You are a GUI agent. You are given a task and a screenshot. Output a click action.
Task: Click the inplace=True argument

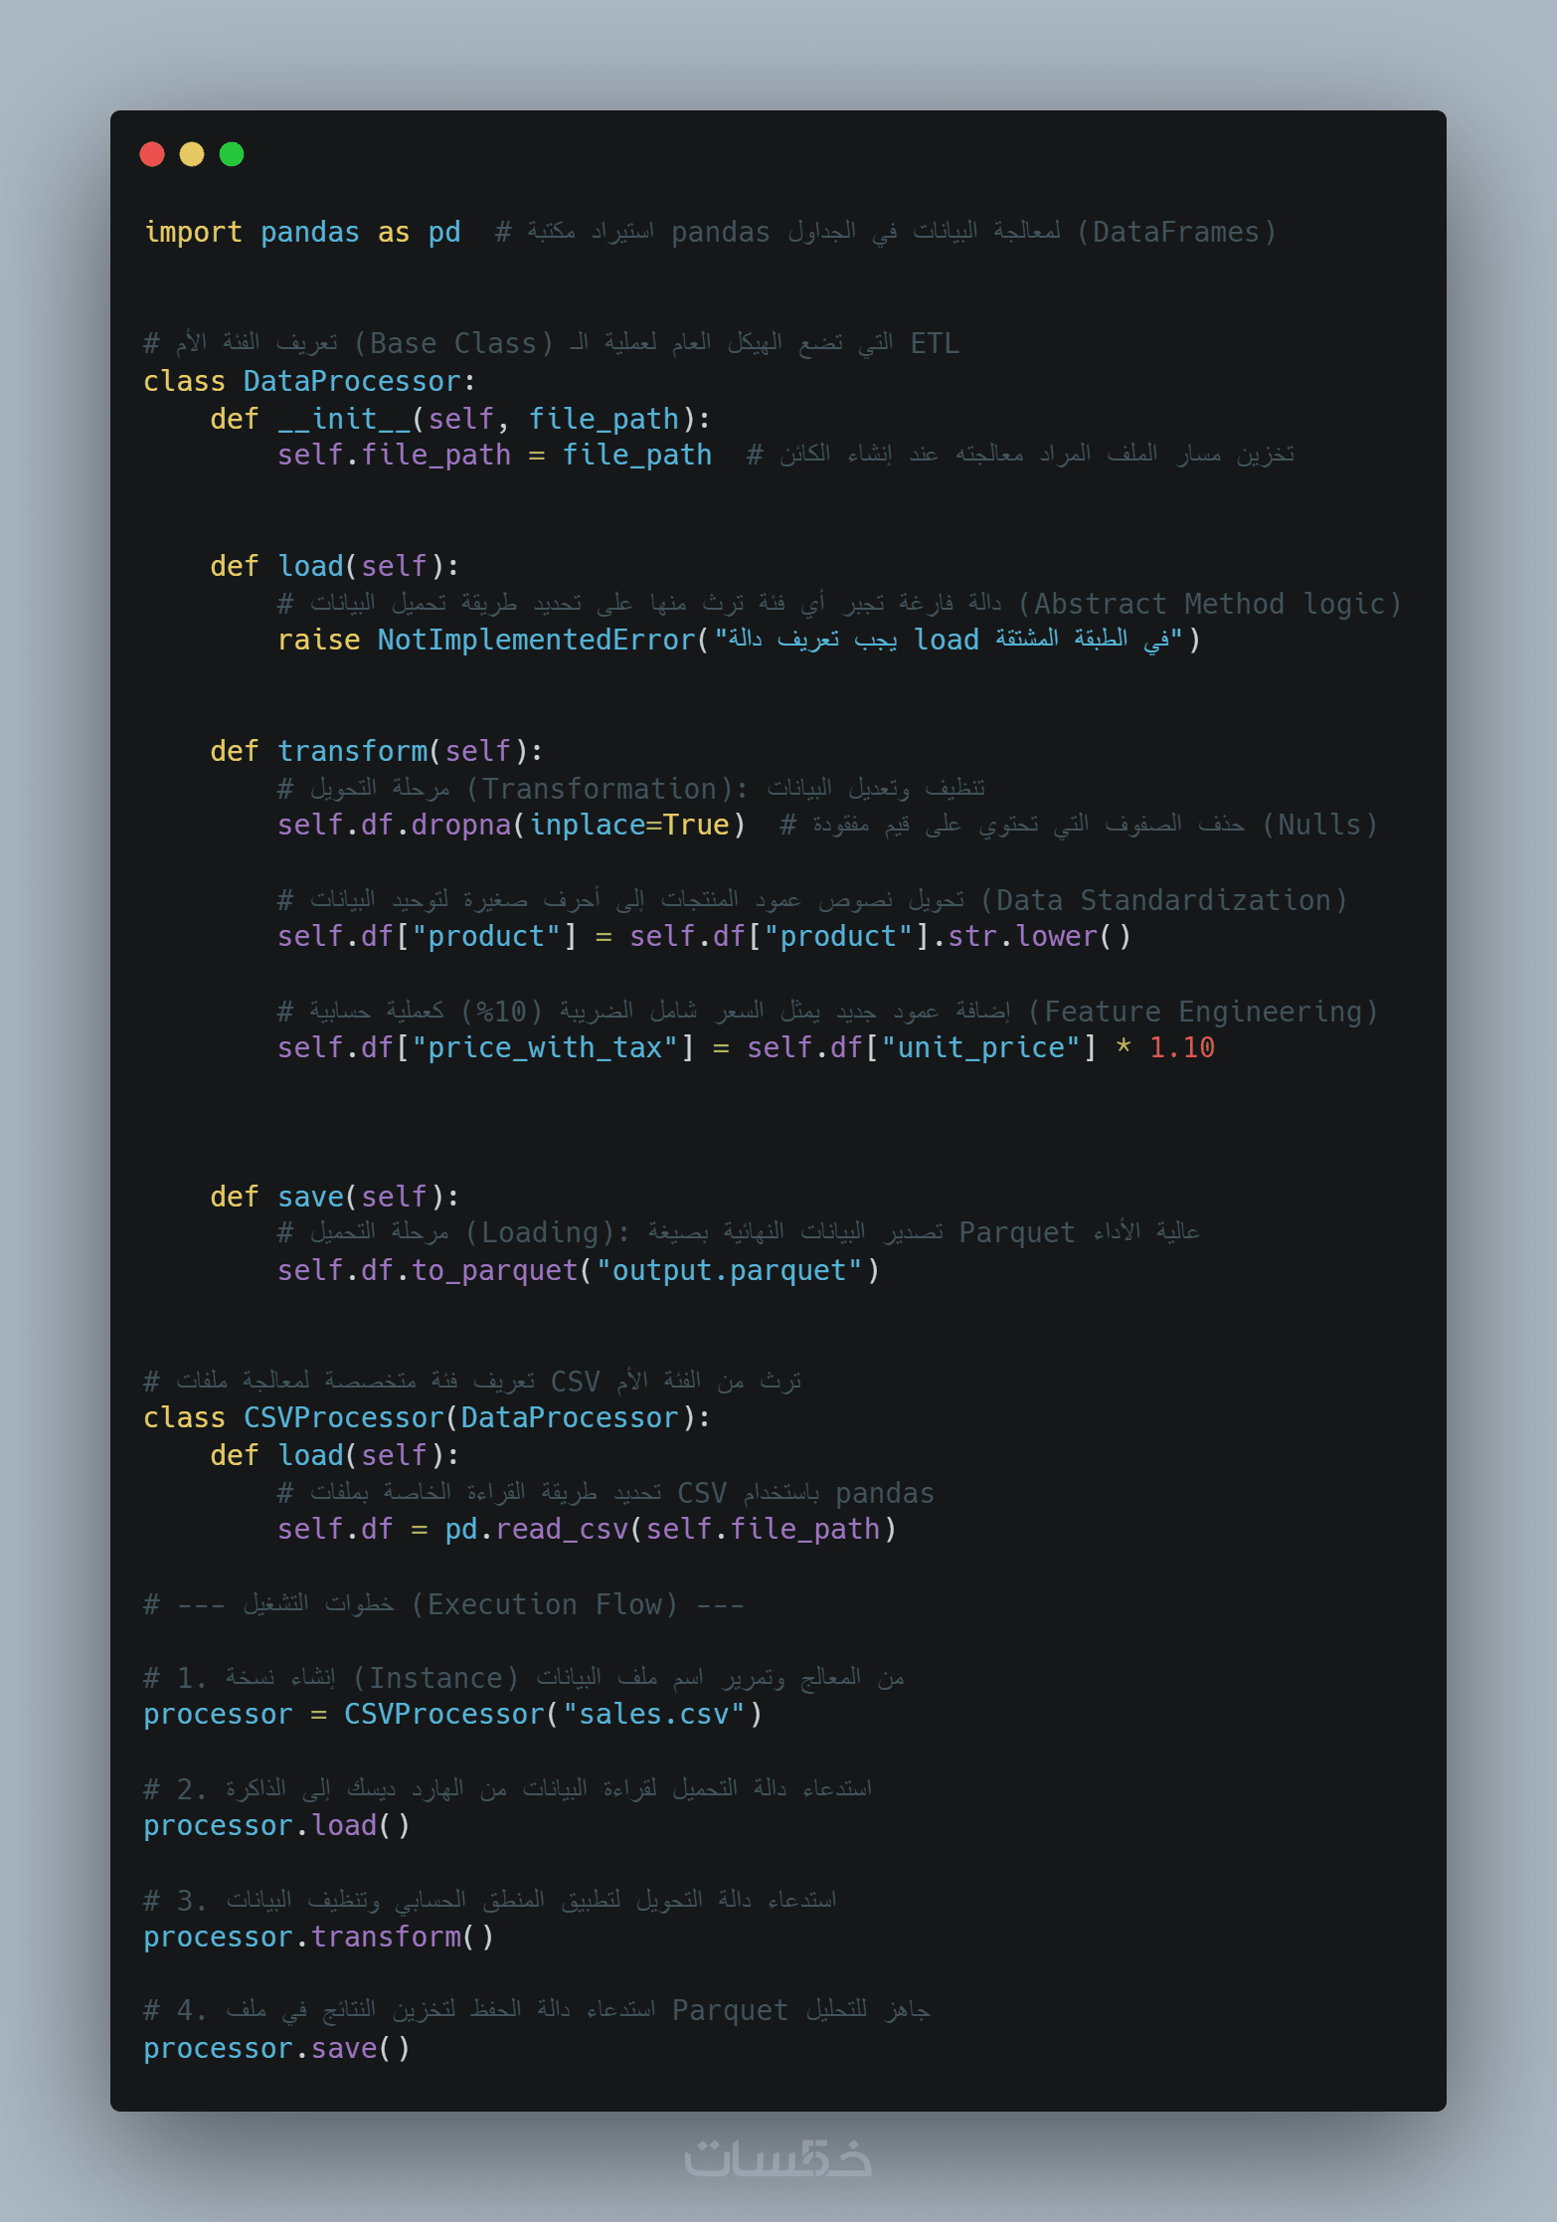click(x=629, y=825)
